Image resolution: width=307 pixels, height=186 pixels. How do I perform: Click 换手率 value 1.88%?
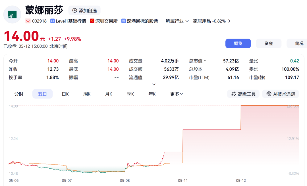click(x=53, y=78)
